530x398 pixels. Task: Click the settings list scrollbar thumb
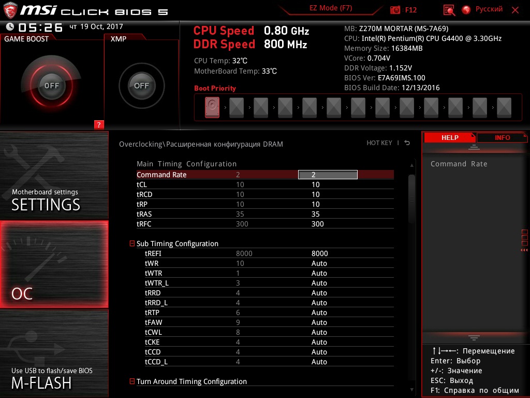tap(411, 199)
